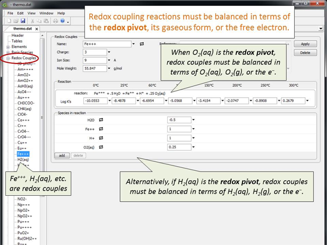Click the Apply button
The width and height of the screenshot is (327, 245).
(306, 44)
